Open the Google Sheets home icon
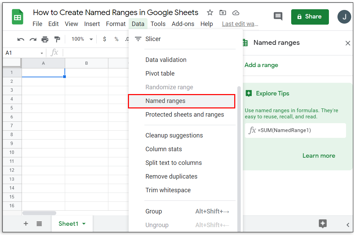Viewport: 356px width, 235px height. [x=17, y=17]
